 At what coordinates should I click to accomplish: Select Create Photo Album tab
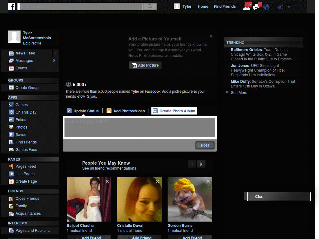click(x=174, y=111)
